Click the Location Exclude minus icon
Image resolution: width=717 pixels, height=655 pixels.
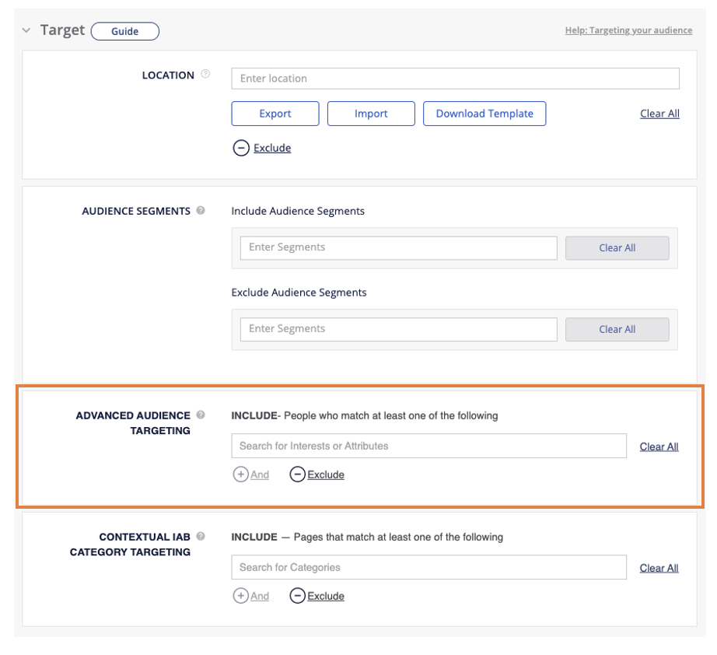pyautogui.click(x=241, y=148)
